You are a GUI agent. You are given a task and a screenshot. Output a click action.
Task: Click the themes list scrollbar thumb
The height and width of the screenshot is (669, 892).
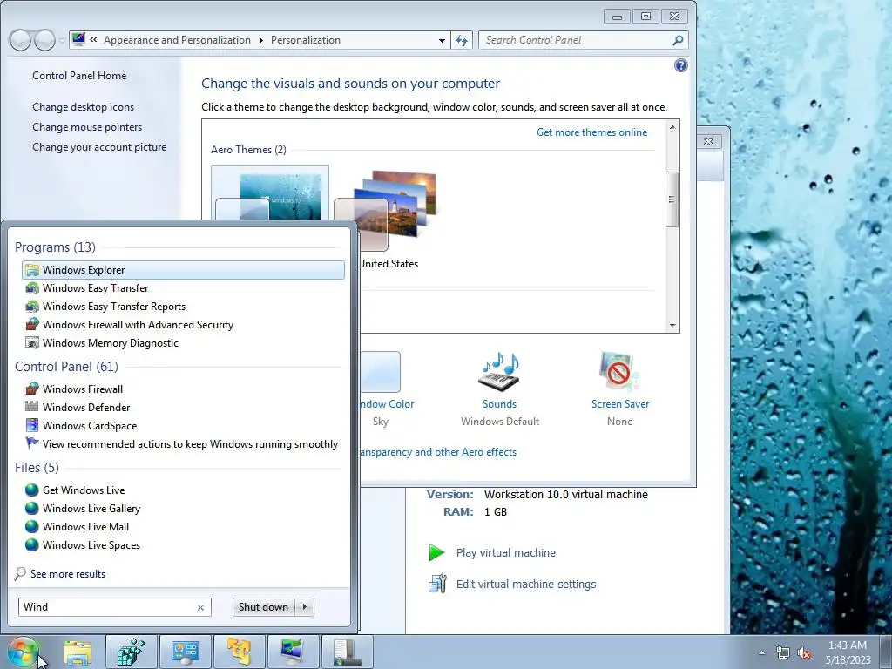(672, 199)
